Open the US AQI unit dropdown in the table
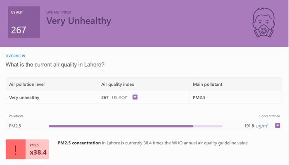Viewport: 289px width, 165px height. point(135,97)
